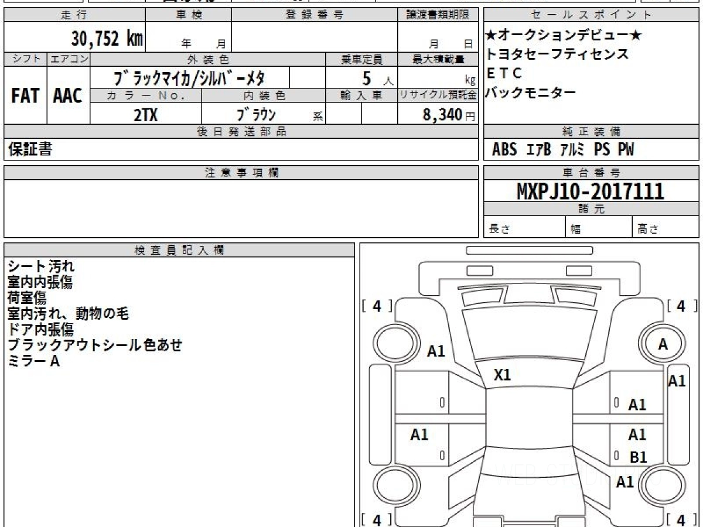The width and height of the screenshot is (703, 527).
Task: Click the 長さ label
Action: click(x=500, y=230)
